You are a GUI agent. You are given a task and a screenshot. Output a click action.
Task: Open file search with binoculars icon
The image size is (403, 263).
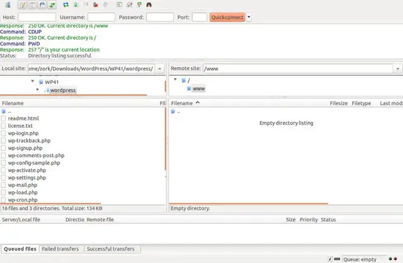pyautogui.click(x=149, y=4)
